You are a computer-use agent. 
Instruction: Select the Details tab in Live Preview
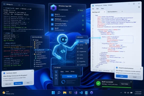click(x=67, y=71)
